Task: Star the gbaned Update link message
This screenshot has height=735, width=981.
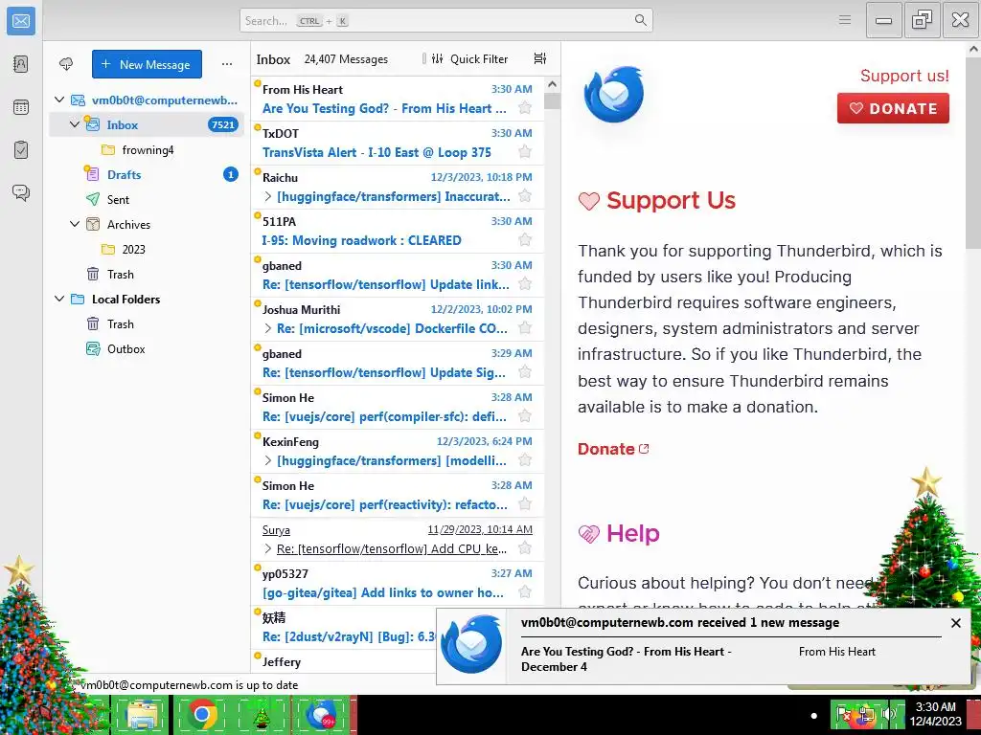Action: (x=525, y=284)
